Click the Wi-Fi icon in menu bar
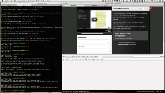 pos(152,1)
